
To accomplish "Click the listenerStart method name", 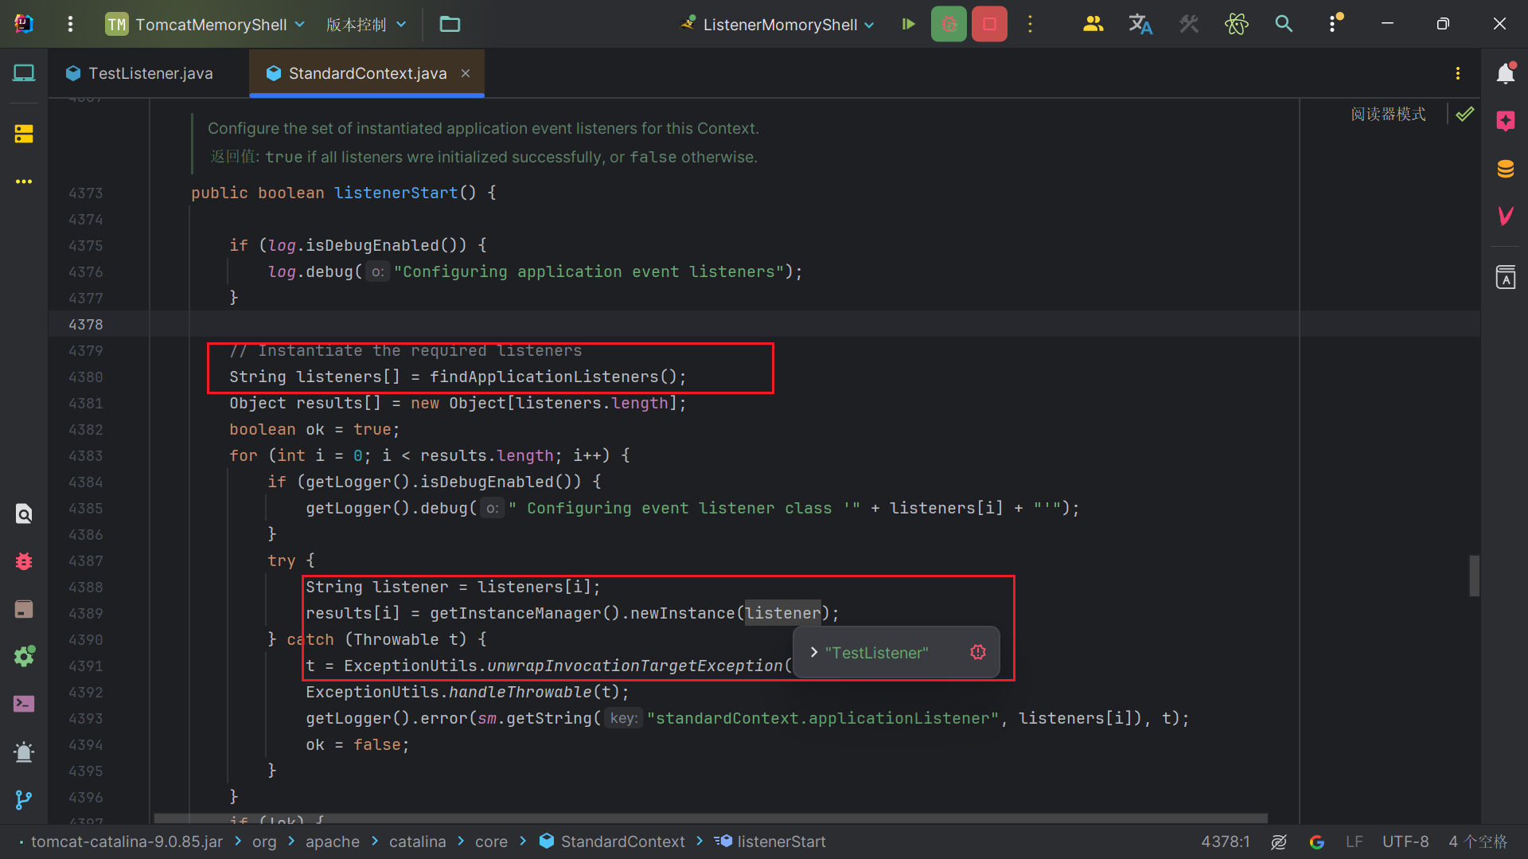I will 396,193.
